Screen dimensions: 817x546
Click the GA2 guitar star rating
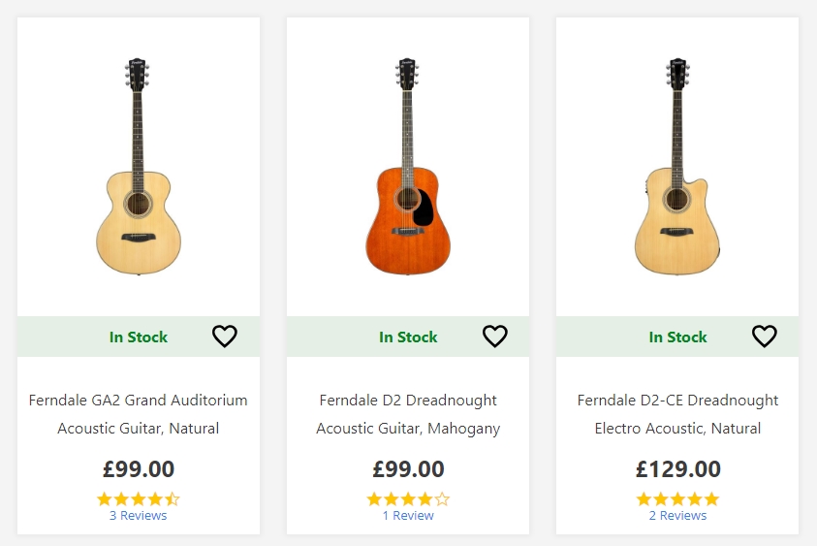pyautogui.click(x=138, y=499)
